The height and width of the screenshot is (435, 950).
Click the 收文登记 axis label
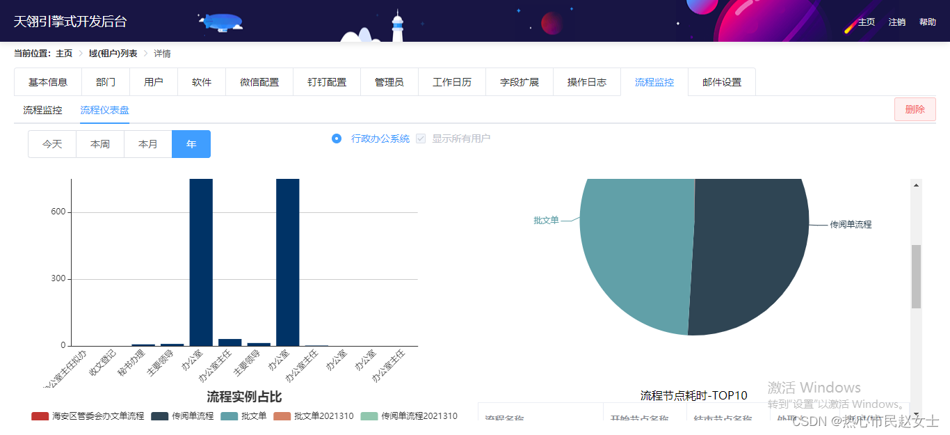(x=102, y=363)
